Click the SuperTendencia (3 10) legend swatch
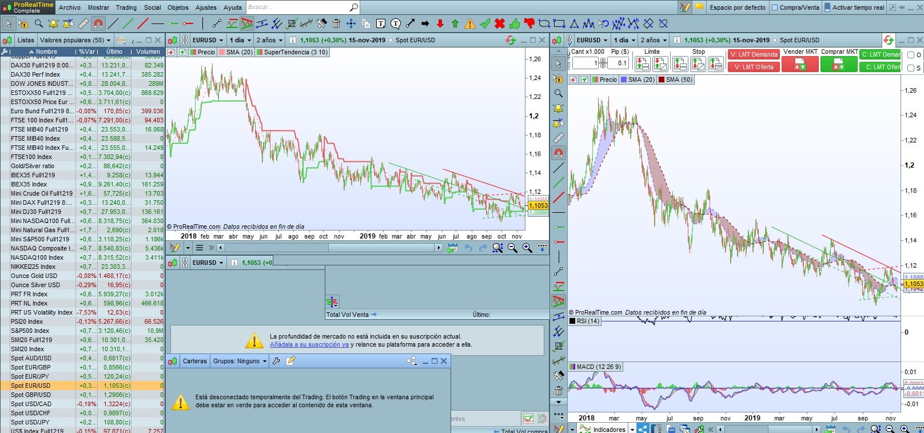924x433 pixels. 260,52
